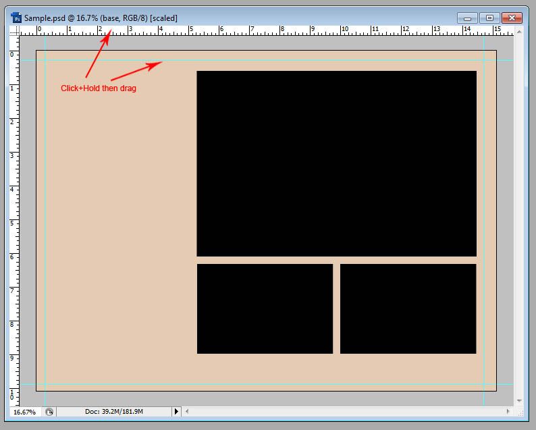Screen dimensions: 536x430
Task: Click the bottom-left black rectangle on the canvas
Action: pyautogui.click(x=265, y=308)
